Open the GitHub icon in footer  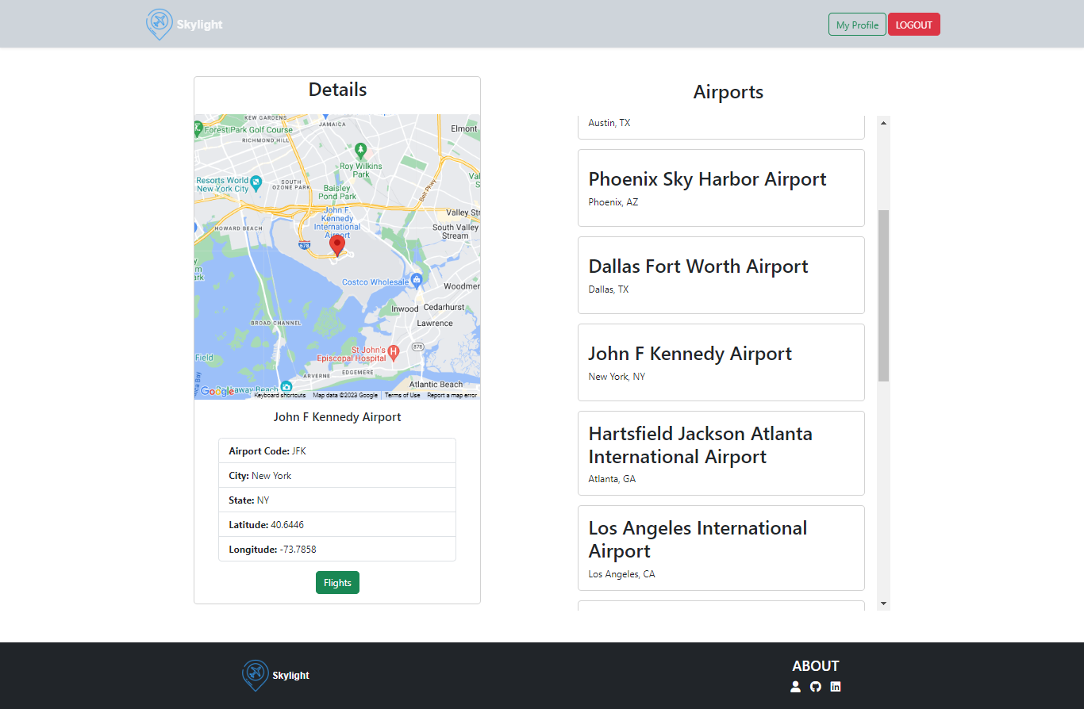tap(816, 687)
